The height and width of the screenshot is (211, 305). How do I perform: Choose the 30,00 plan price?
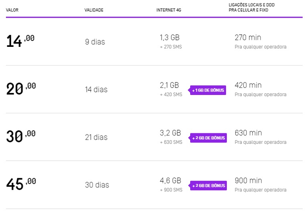[x=21, y=136]
